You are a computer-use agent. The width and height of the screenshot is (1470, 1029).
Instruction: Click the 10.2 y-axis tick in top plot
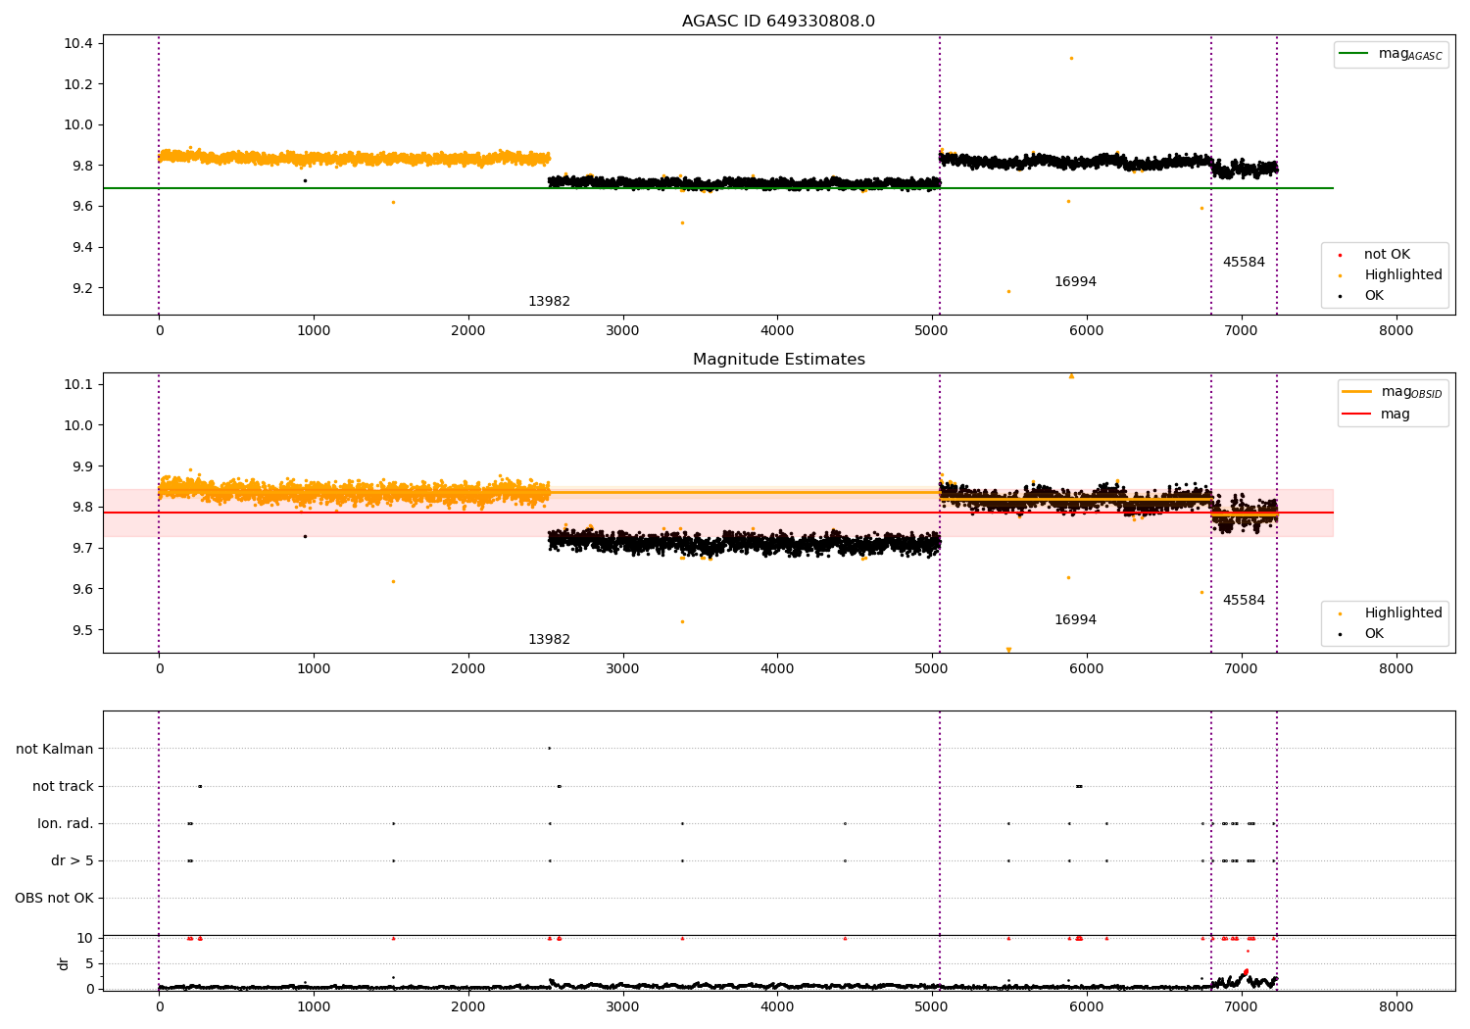(x=78, y=84)
